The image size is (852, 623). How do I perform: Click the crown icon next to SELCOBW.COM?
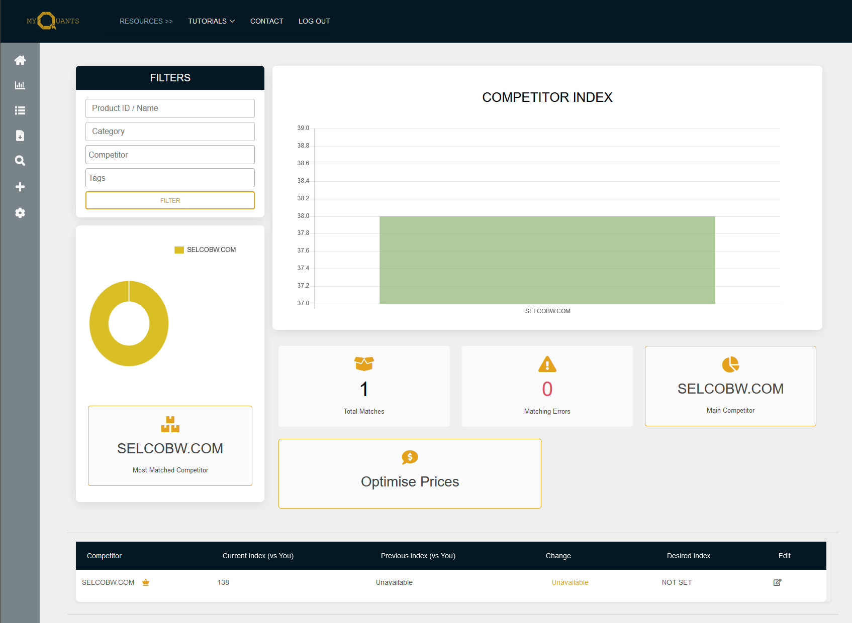[146, 582]
